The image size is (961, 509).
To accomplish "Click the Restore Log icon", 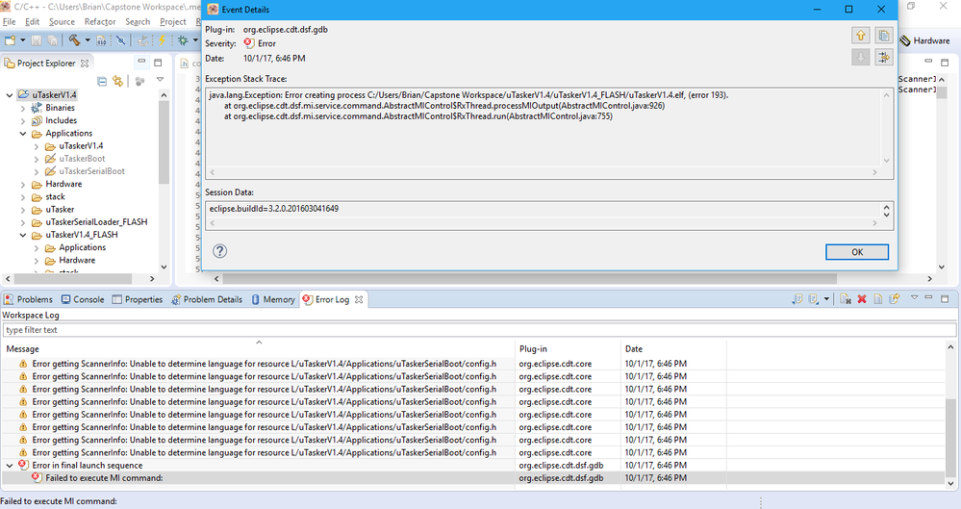I will click(x=895, y=299).
